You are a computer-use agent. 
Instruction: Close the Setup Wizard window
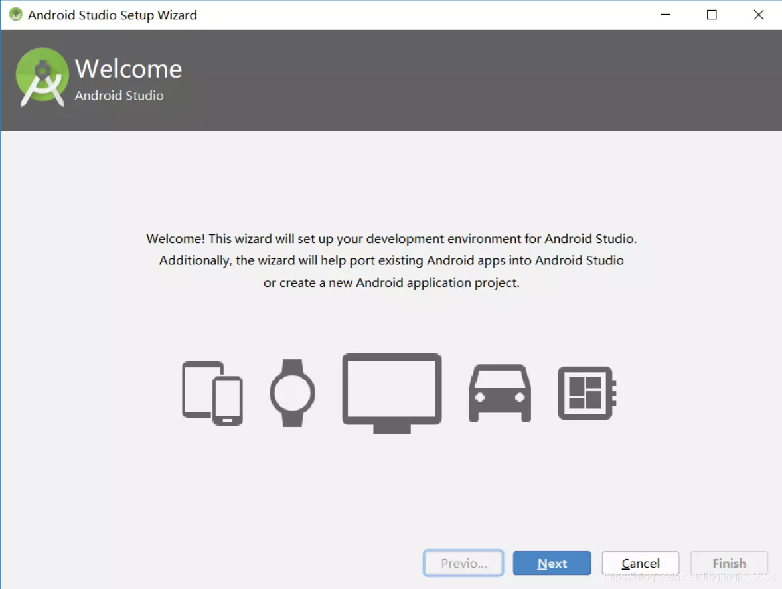759,15
